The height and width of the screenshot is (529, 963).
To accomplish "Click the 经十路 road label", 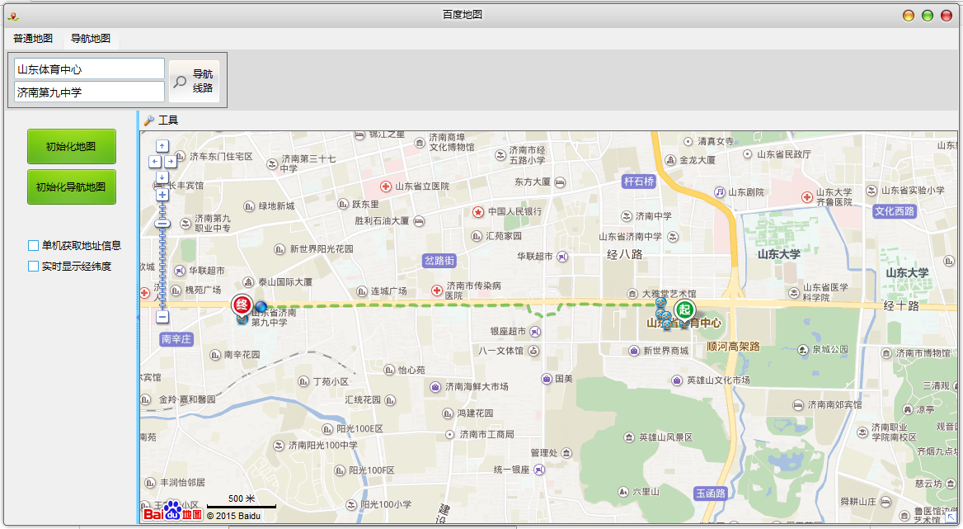I will [902, 305].
